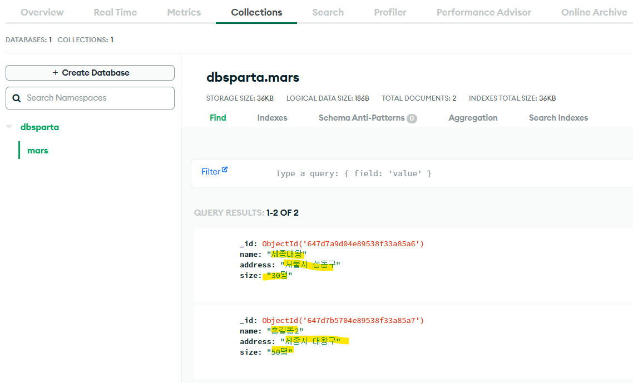Open the Metrics tab

click(184, 13)
